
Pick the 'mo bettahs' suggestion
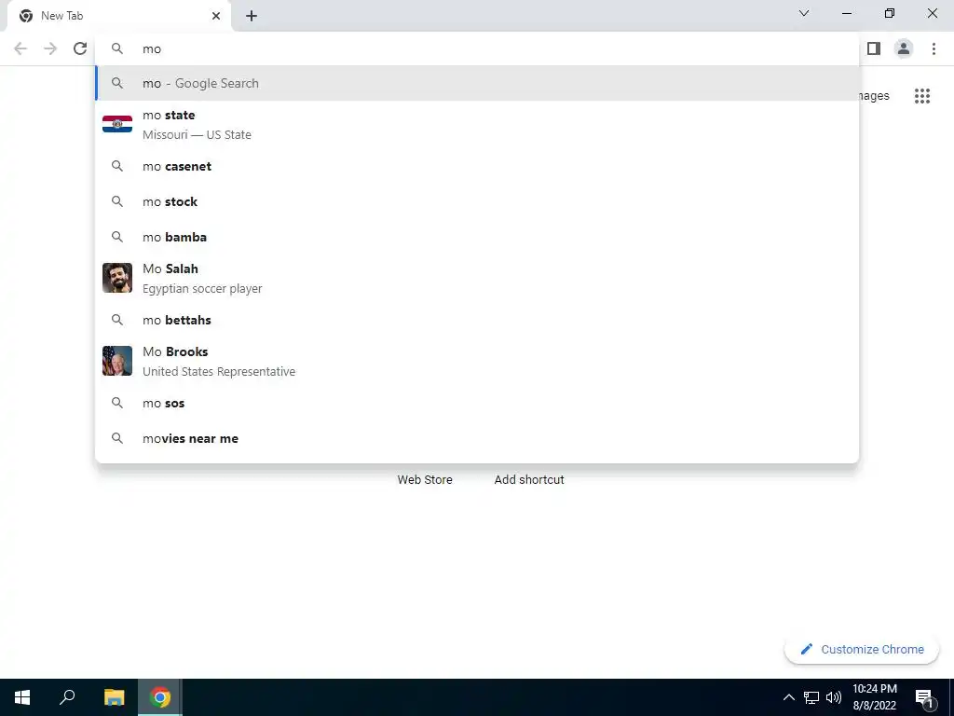[477, 320]
